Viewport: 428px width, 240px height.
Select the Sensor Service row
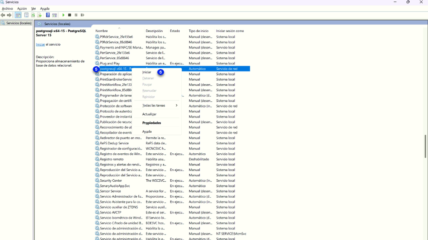coord(172,191)
